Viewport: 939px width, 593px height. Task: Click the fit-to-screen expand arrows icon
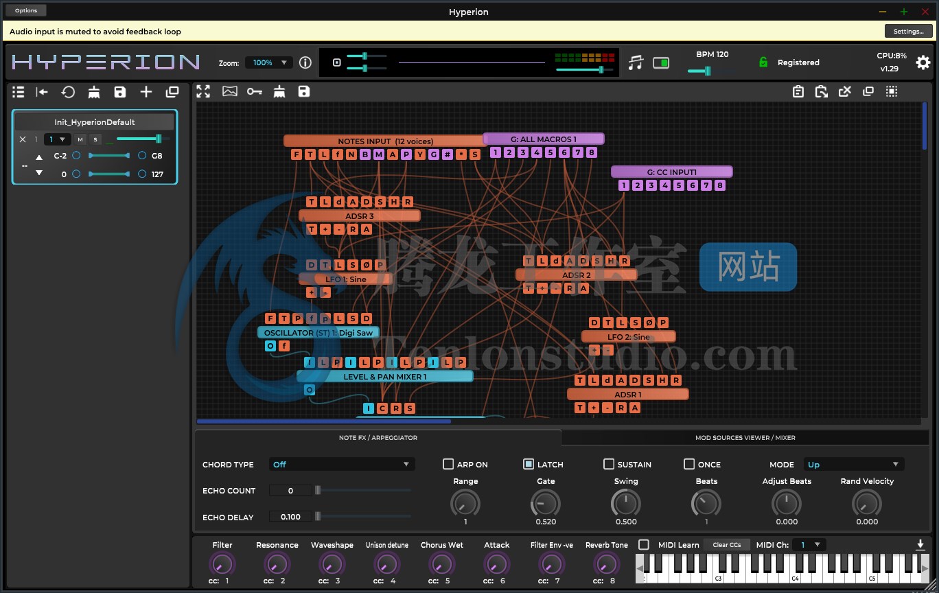coord(203,91)
